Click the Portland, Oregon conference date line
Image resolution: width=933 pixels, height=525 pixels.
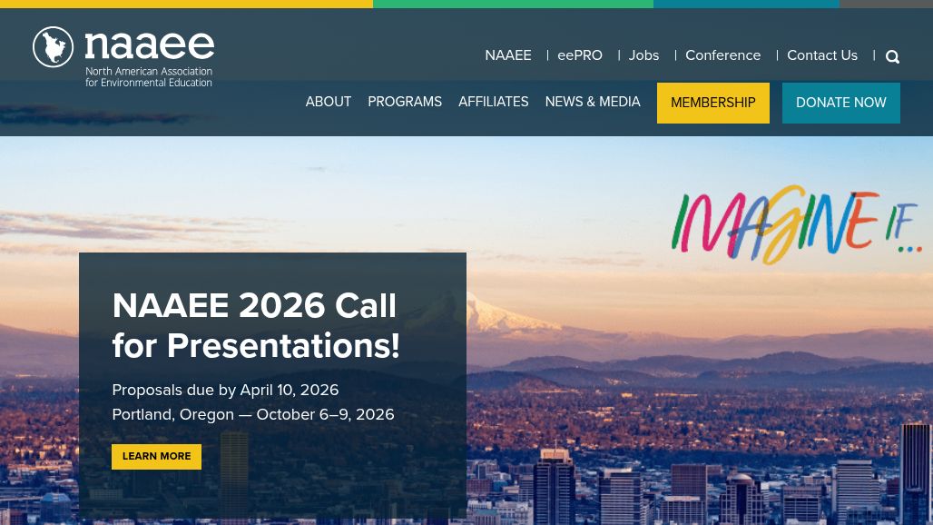[x=252, y=414]
